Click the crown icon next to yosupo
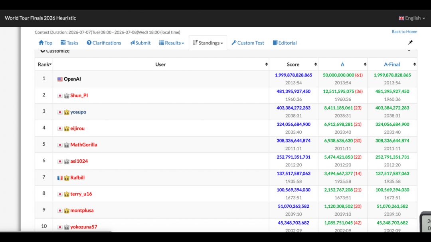Viewport: 431px width, 242px height. [x=67, y=112]
